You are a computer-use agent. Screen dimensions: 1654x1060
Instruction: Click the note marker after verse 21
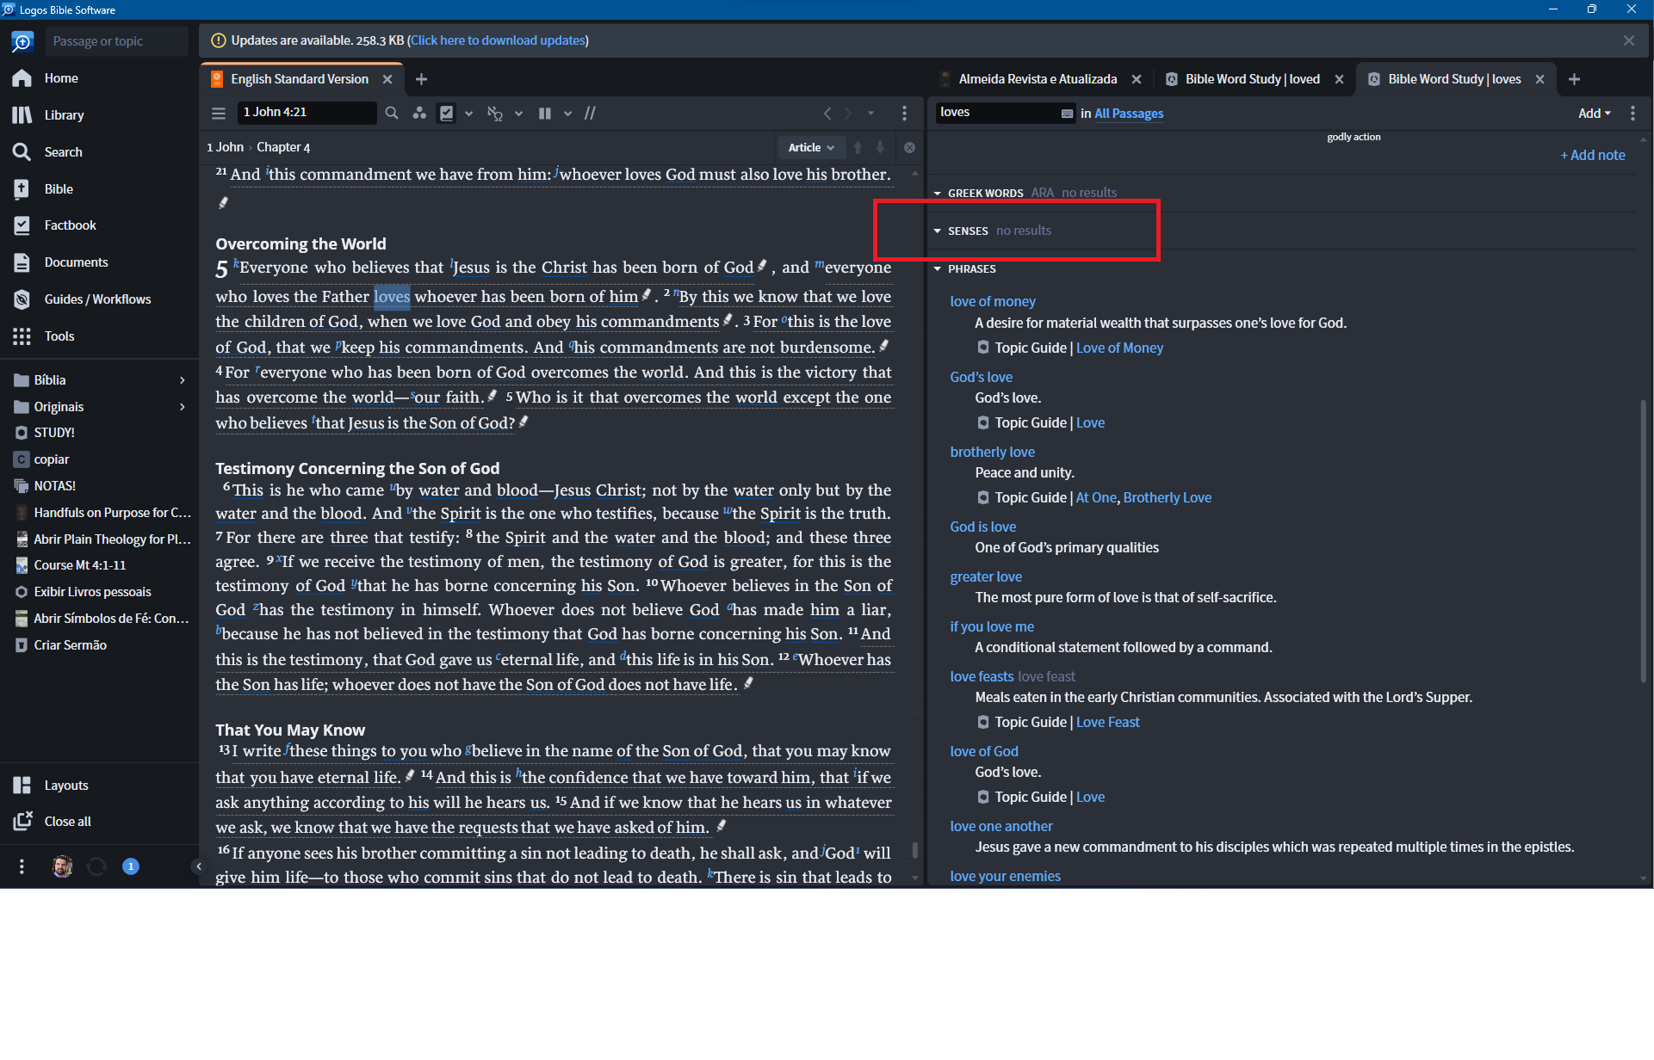coord(223,203)
